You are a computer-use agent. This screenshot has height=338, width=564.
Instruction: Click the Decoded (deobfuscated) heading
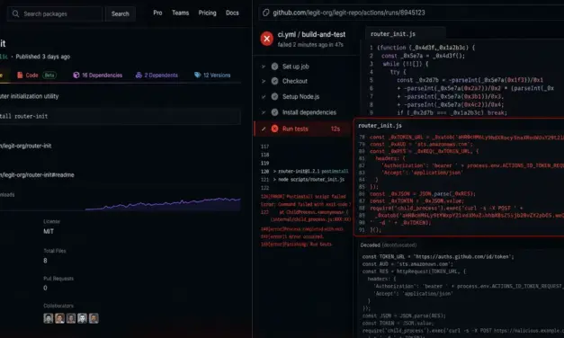389,245
